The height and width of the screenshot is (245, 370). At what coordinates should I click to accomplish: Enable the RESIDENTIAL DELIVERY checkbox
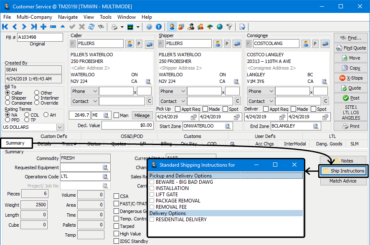[152, 220]
